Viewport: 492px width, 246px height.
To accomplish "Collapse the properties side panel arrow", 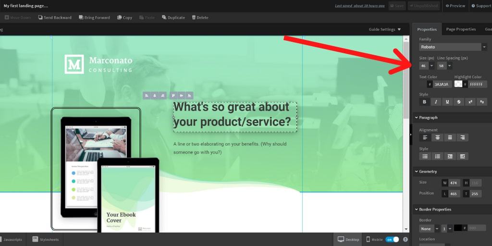I will [411, 135].
